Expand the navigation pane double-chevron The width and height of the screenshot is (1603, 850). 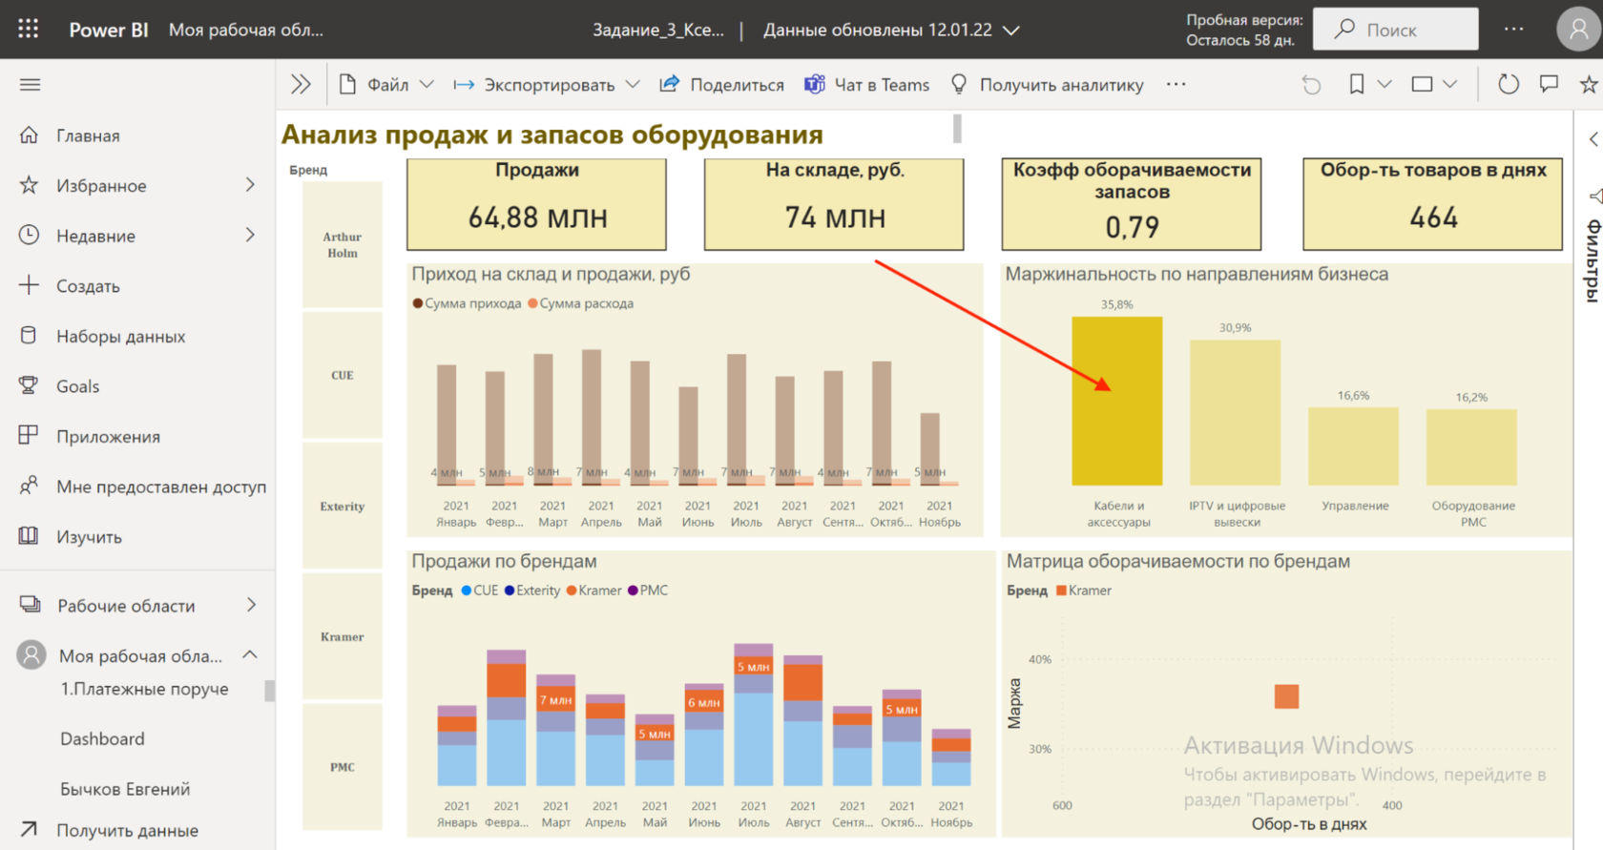point(301,85)
